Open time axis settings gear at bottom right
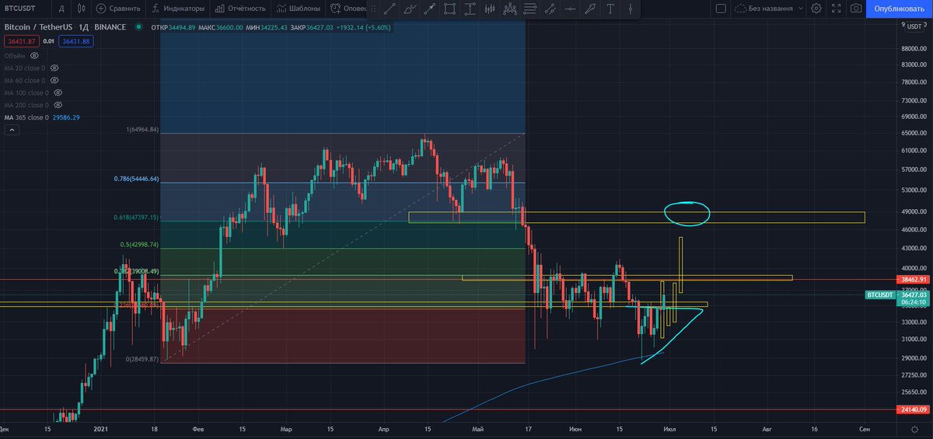This screenshot has width=933, height=439. click(914, 428)
